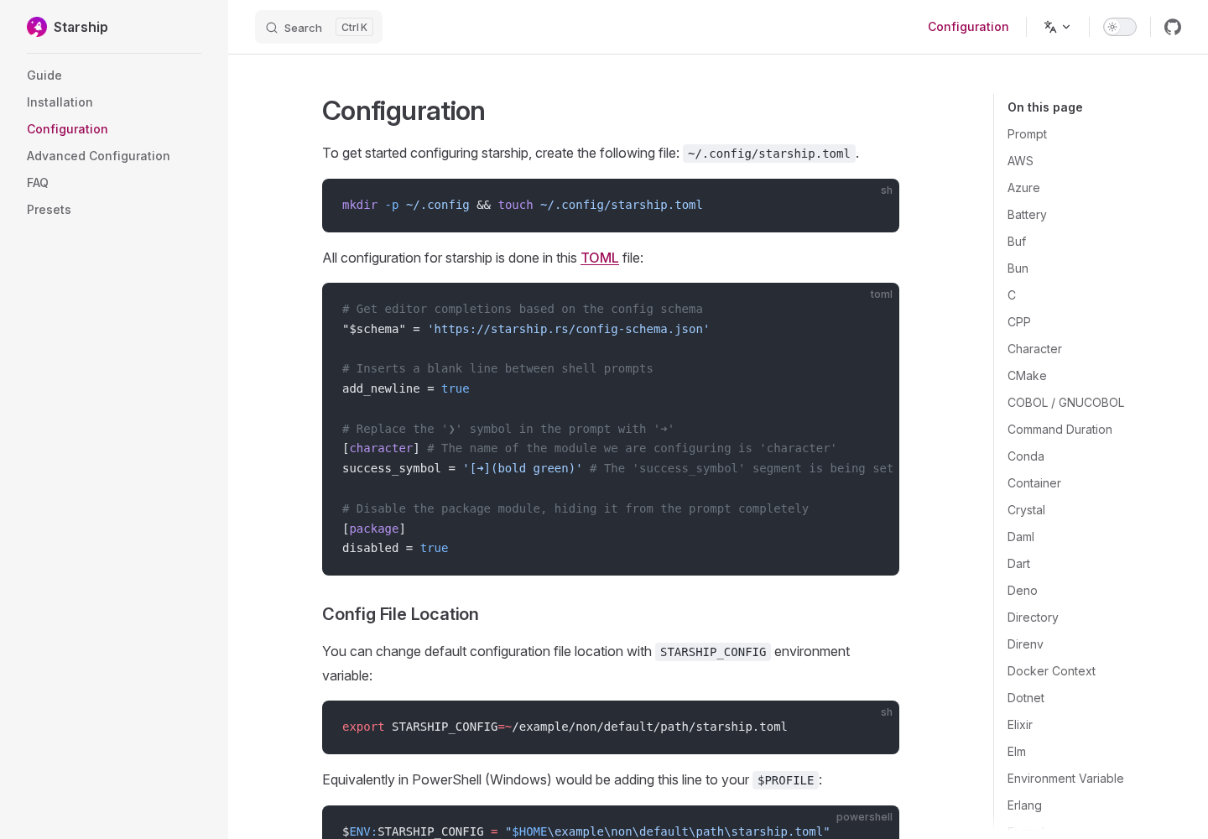Screen dimensions: 1208x839
Task: Click the inline ~/.config/starship.toml code
Action: click(x=769, y=154)
